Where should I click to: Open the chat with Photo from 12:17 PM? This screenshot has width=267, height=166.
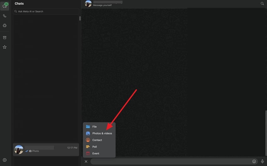pyautogui.click(x=46, y=150)
